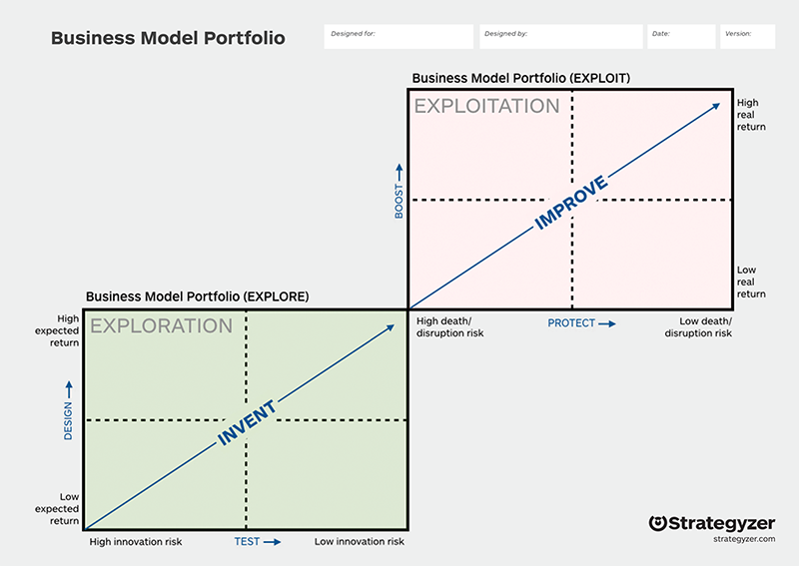The width and height of the screenshot is (799, 566).
Task: Click the TEST right arrow
Action: (x=272, y=542)
